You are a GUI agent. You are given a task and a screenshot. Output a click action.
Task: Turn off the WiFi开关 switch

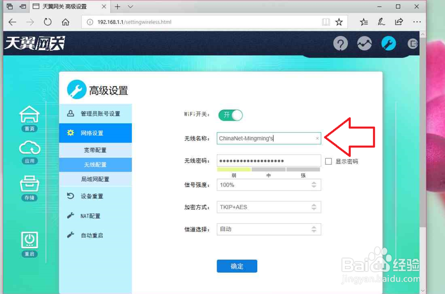coord(230,115)
